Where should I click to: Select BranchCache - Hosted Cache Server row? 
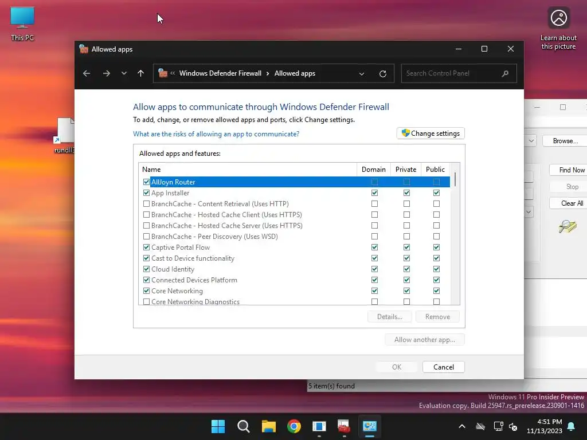pos(294,226)
